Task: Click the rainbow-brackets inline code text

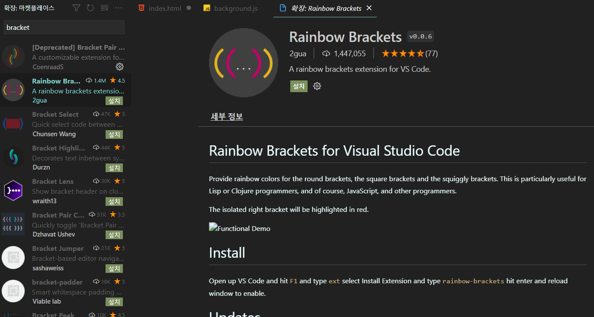Action: (473, 281)
